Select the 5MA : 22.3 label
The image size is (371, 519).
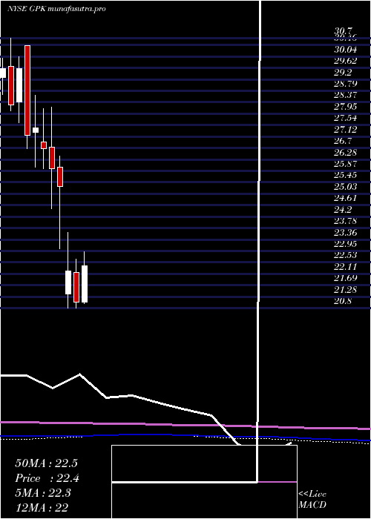(x=45, y=493)
